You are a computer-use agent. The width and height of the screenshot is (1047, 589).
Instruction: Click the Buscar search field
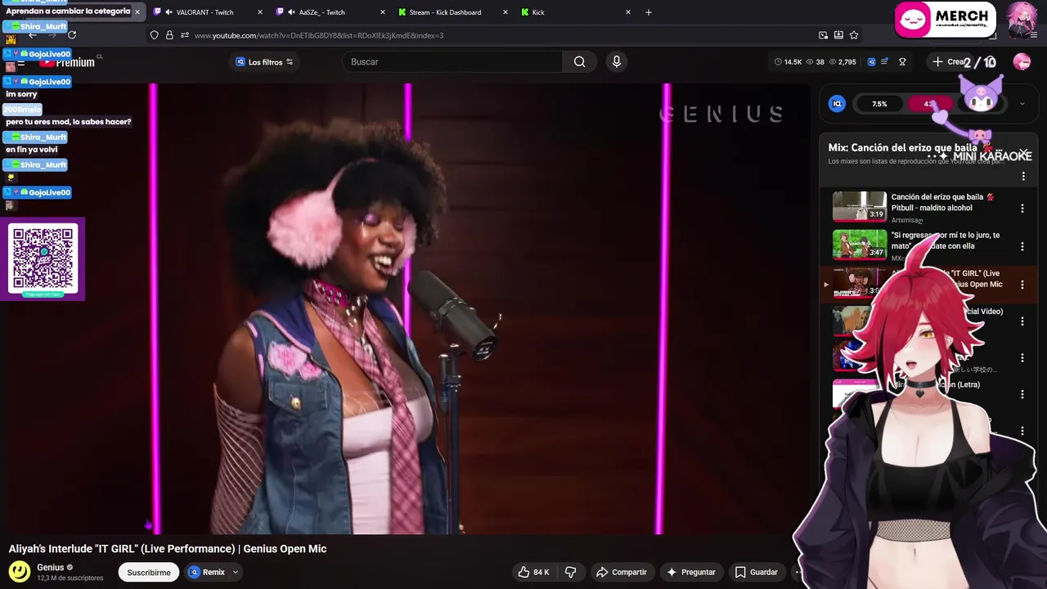[452, 62]
